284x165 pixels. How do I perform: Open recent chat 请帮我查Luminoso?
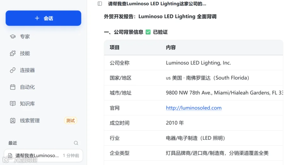(x=43, y=156)
